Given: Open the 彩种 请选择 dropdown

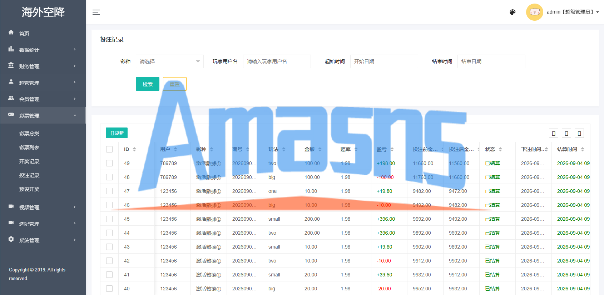Looking at the screenshot, I should point(170,61).
